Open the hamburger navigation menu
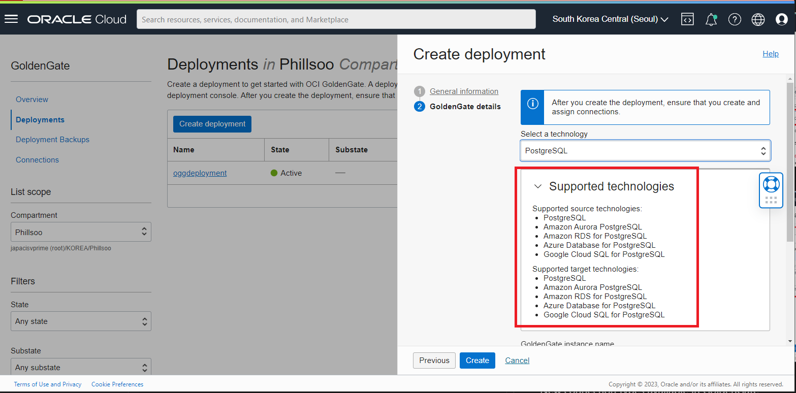The height and width of the screenshot is (393, 796). click(x=11, y=19)
